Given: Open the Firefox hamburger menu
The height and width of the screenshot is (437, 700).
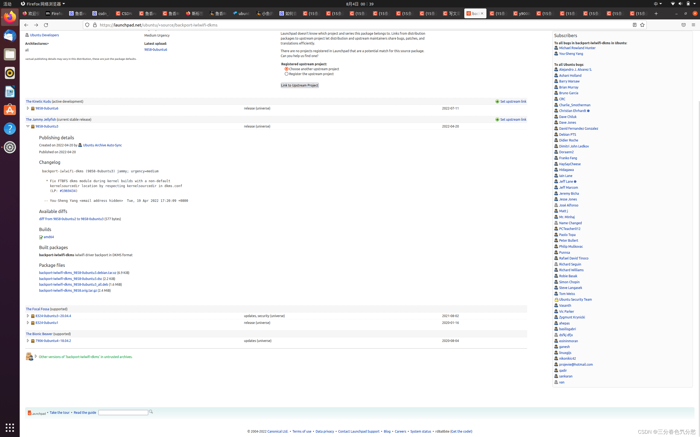Looking at the screenshot, I should pyautogui.click(x=693, y=25).
